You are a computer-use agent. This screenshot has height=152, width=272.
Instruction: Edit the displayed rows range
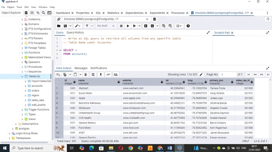click(x=201, y=74)
